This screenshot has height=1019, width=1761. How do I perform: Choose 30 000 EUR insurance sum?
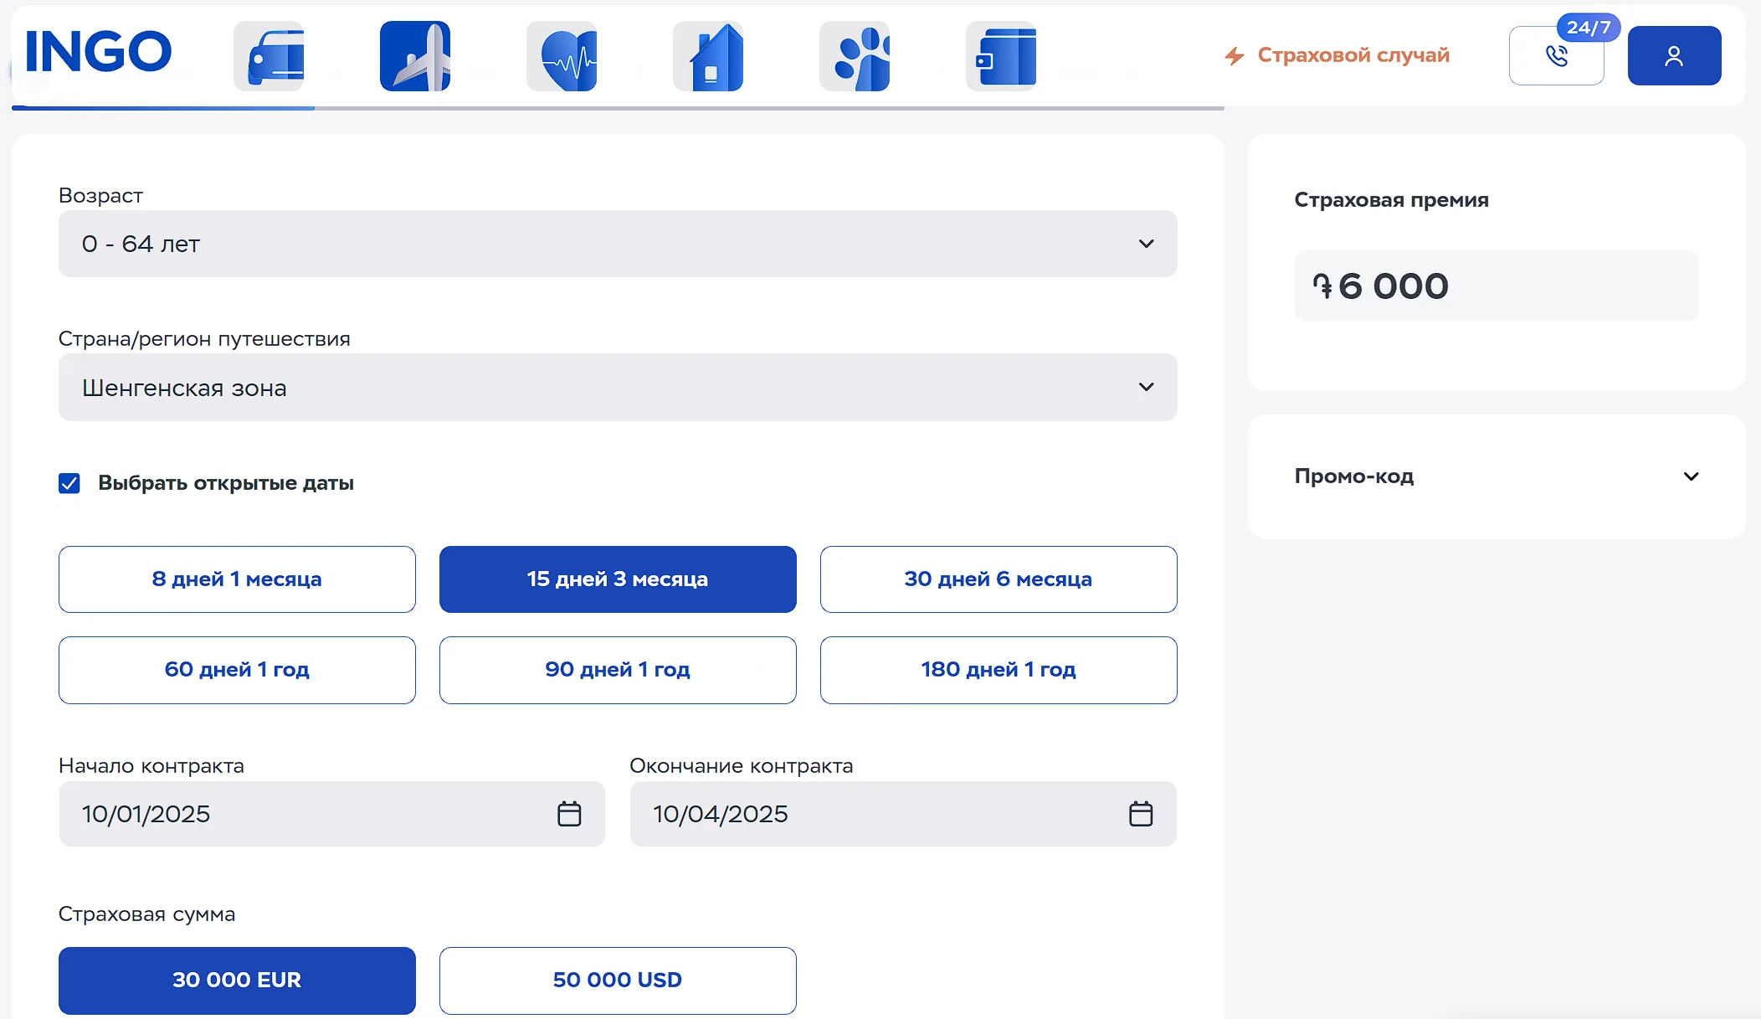(237, 980)
